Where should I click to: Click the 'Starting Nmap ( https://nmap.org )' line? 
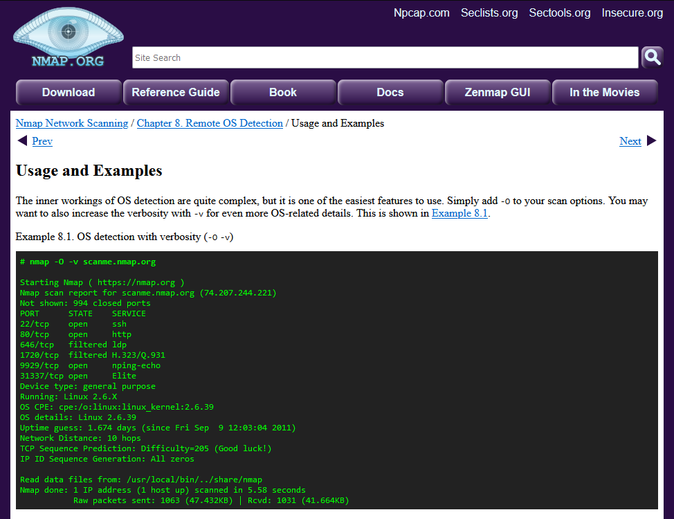pyautogui.click(x=102, y=282)
